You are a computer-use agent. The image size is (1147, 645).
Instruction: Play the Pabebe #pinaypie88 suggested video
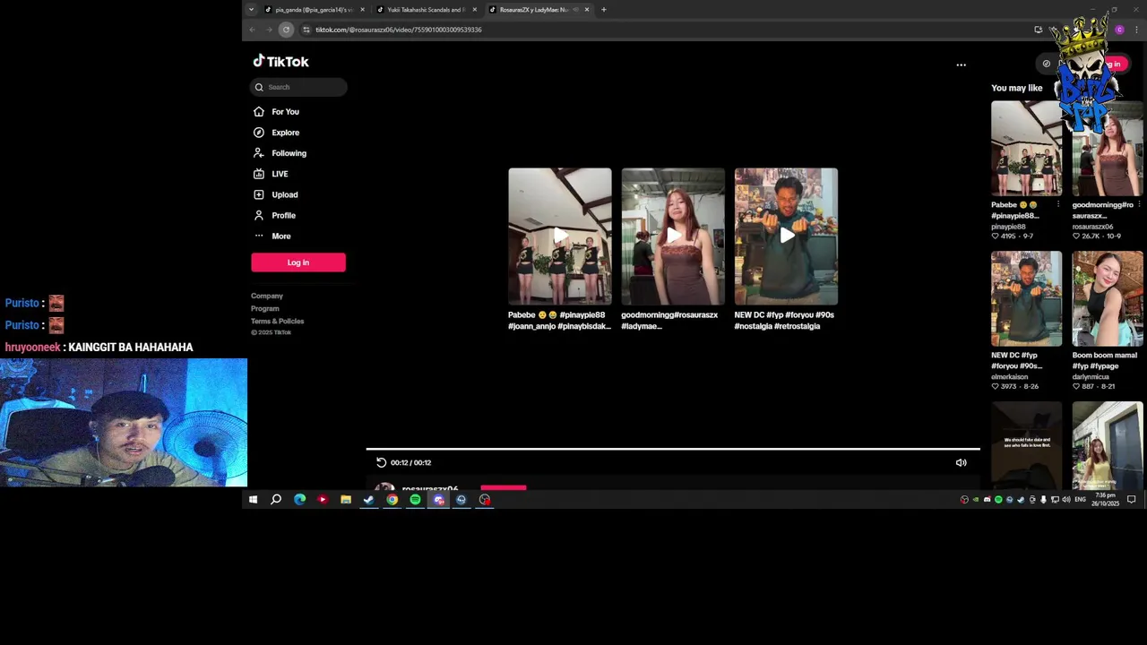(x=560, y=236)
